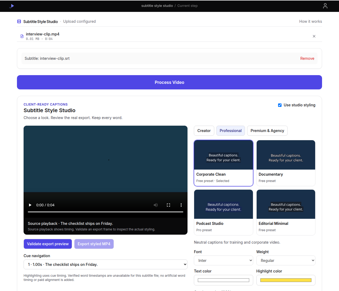Click the film icon beside Subtitle Style Studio
339x291 pixels.
point(19,21)
